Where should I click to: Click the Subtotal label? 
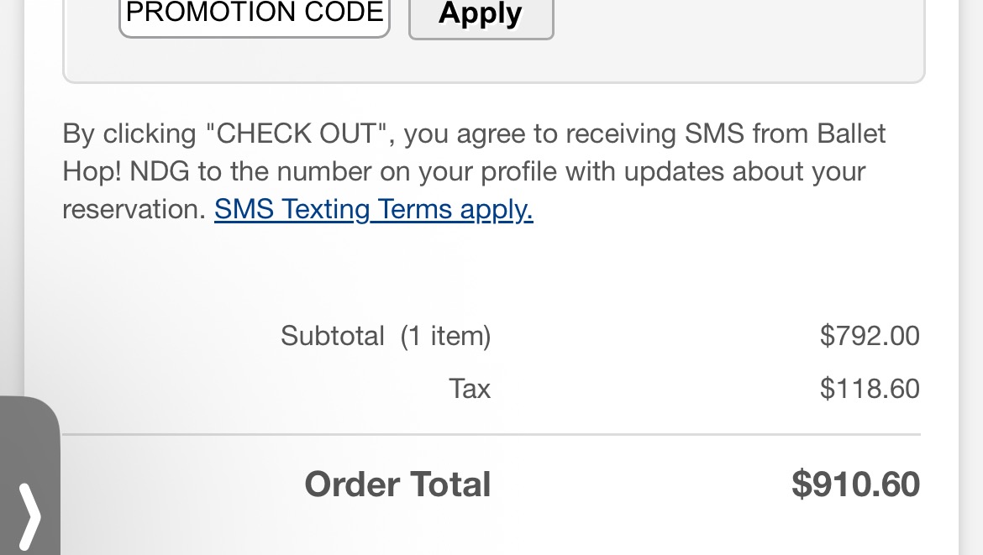point(332,336)
